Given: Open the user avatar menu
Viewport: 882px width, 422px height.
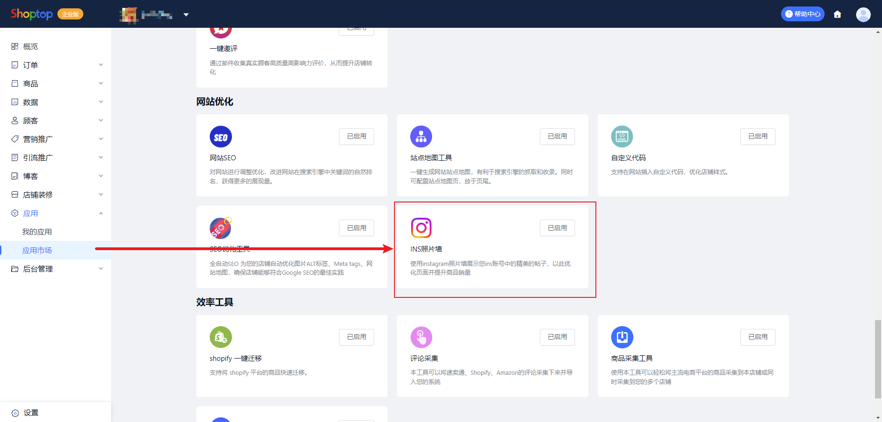Looking at the screenshot, I should (x=863, y=14).
